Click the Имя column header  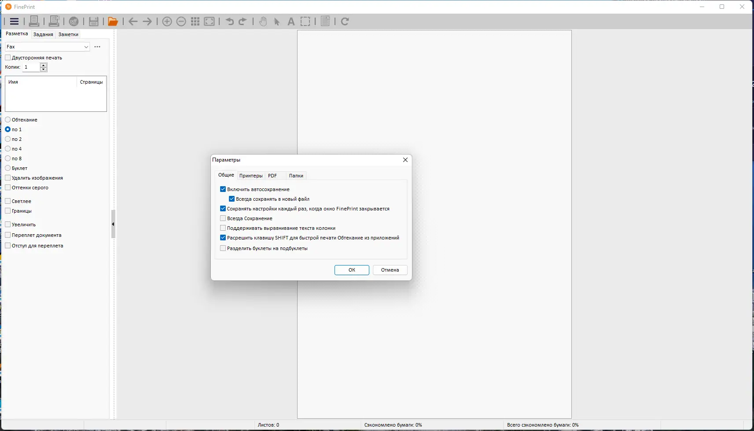(x=41, y=82)
